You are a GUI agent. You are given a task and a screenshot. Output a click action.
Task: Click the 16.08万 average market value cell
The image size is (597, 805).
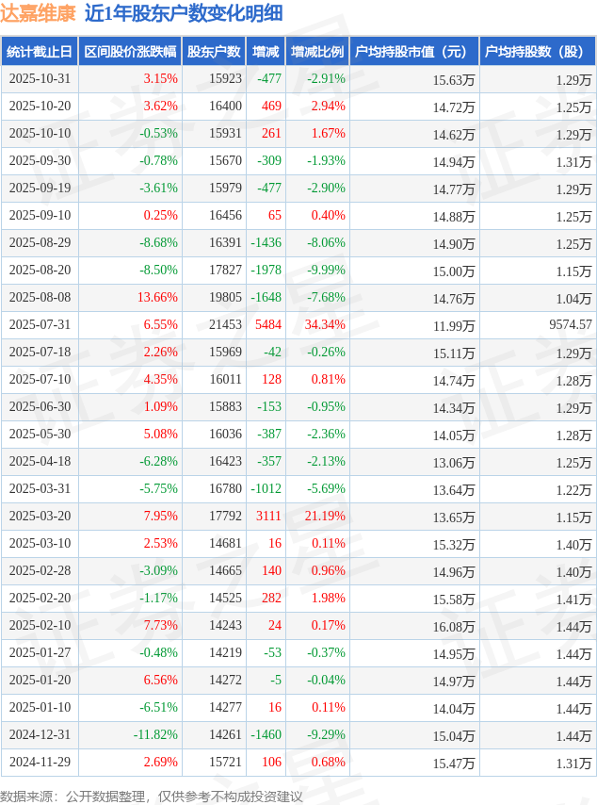tap(454, 626)
